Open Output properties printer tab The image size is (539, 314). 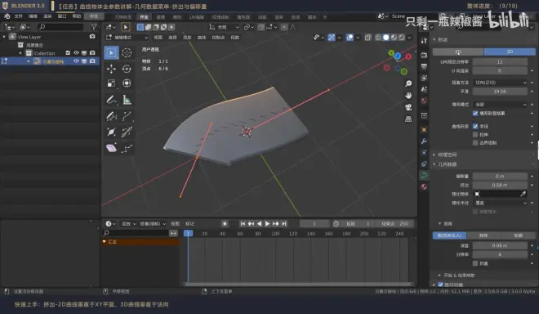pyautogui.click(x=424, y=66)
